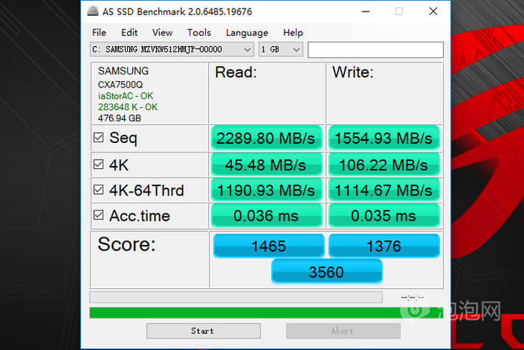Click the read score 1465
Image resolution: width=524 pixels, height=350 pixels.
pyautogui.click(x=268, y=246)
